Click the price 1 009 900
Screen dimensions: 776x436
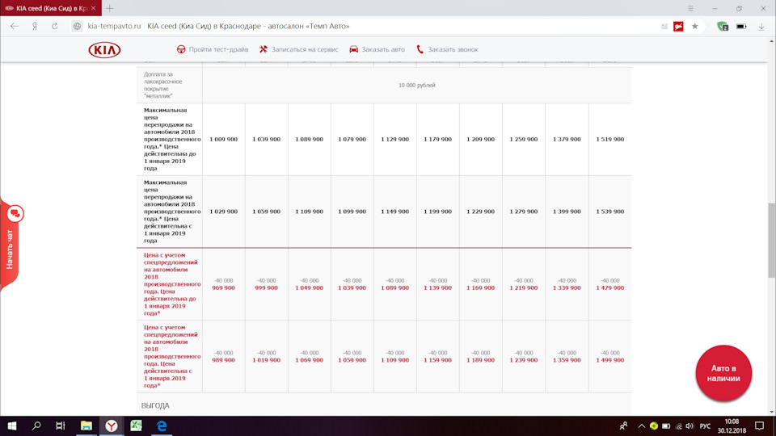[224, 140]
